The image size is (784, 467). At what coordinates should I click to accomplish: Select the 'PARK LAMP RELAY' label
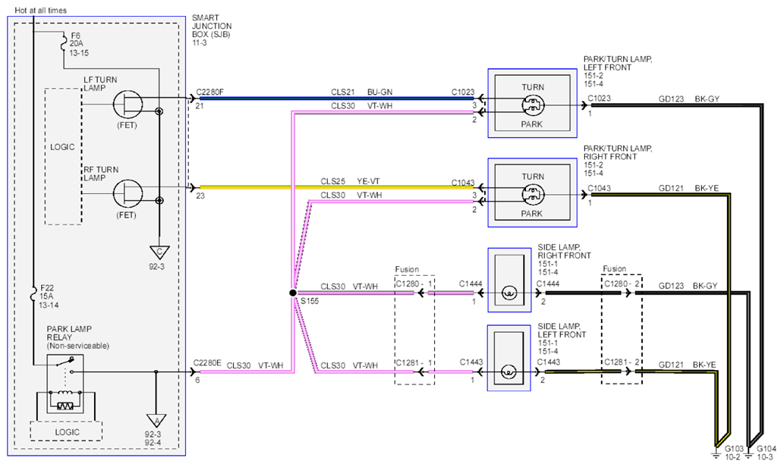pos(69,333)
